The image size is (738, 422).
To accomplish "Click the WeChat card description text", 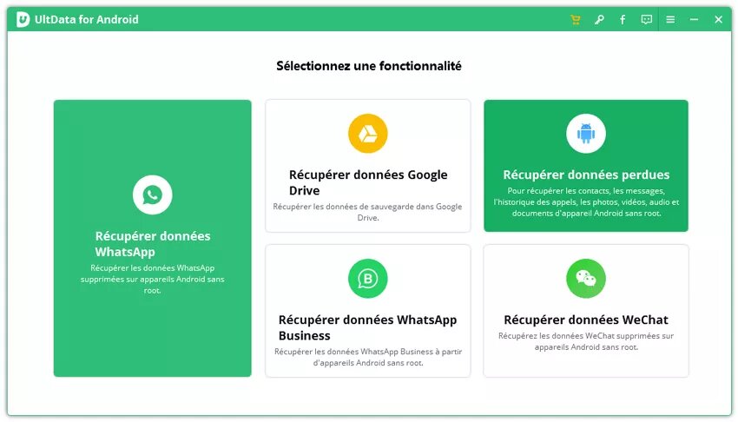I will click(586, 341).
